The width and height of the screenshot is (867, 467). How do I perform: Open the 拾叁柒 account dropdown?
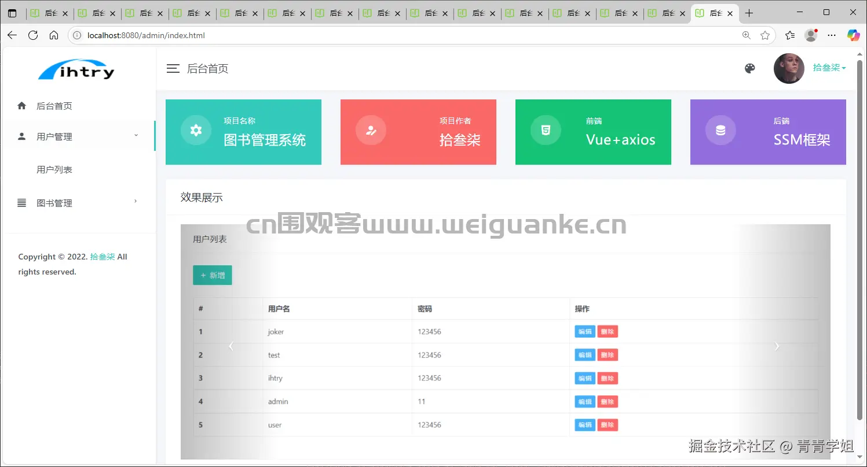click(x=829, y=68)
